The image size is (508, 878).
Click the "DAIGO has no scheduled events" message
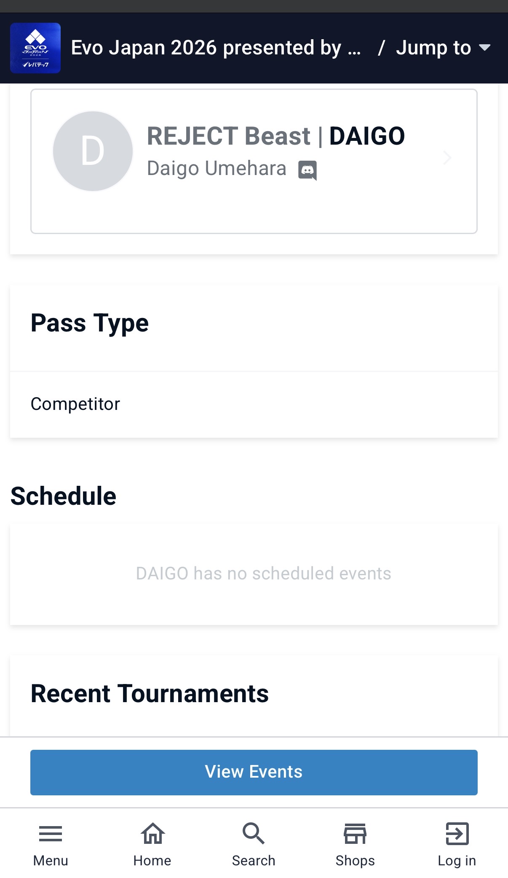263,574
